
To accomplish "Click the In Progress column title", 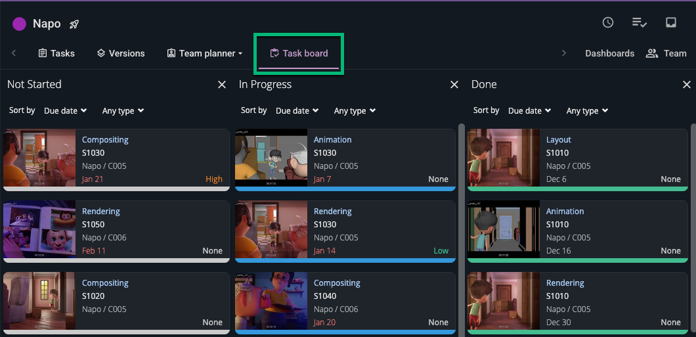I will 265,84.
